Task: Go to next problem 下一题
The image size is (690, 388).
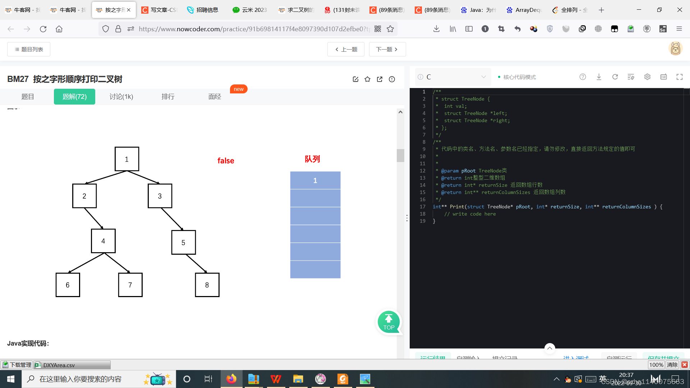Action: [x=387, y=49]
